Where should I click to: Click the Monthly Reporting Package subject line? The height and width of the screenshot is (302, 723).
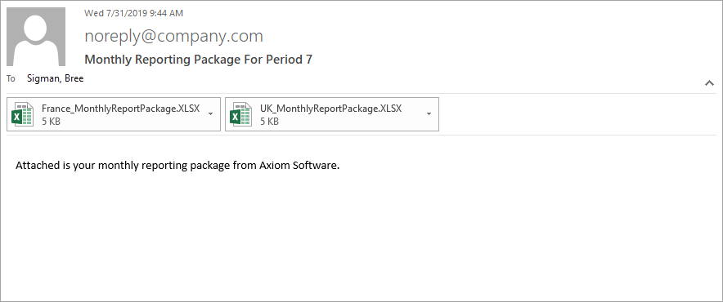click(199, 60)
